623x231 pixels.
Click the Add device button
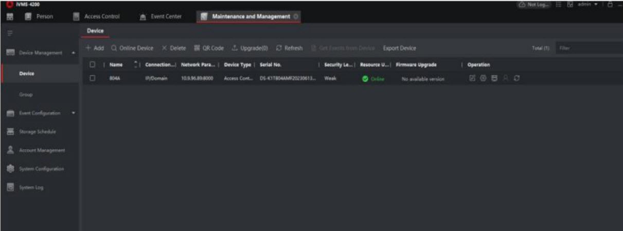(95, 48)
